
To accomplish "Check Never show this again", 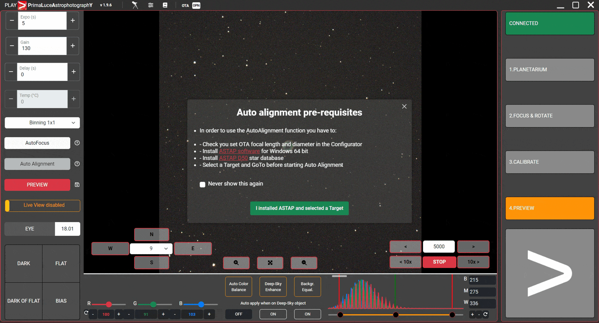I will pyautogui.click(x=202, y=184).
